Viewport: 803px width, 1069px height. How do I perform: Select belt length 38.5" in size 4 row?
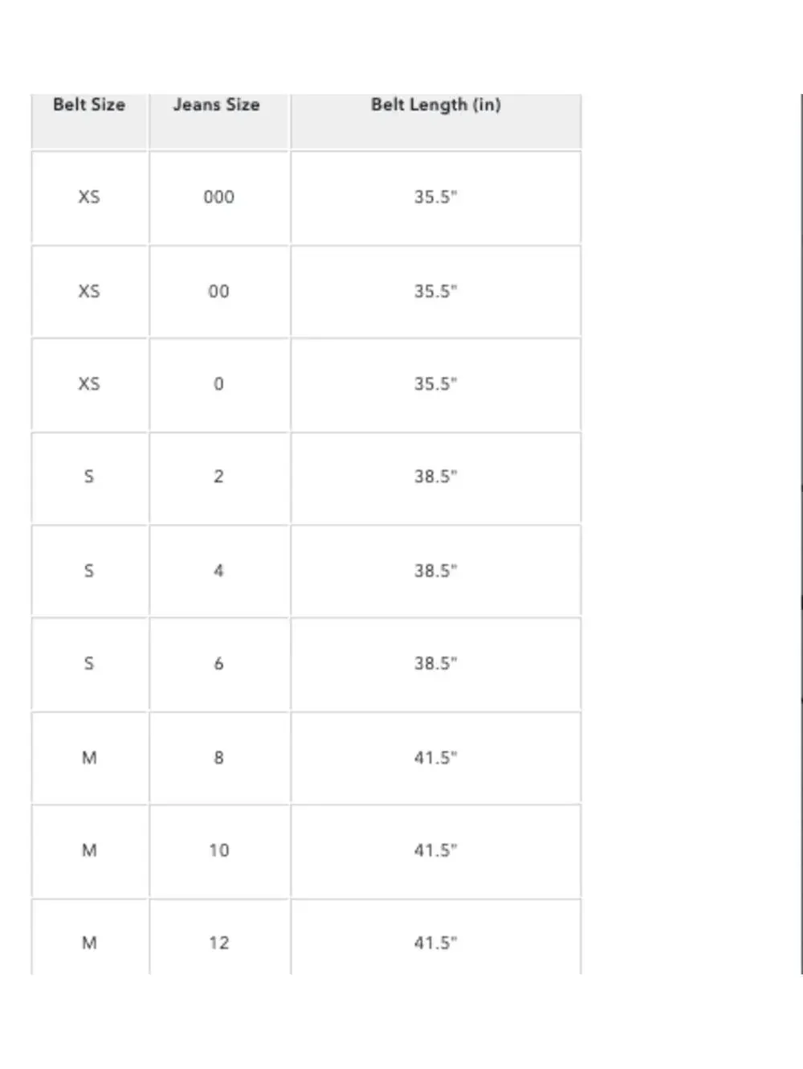(x=436, y=571)
